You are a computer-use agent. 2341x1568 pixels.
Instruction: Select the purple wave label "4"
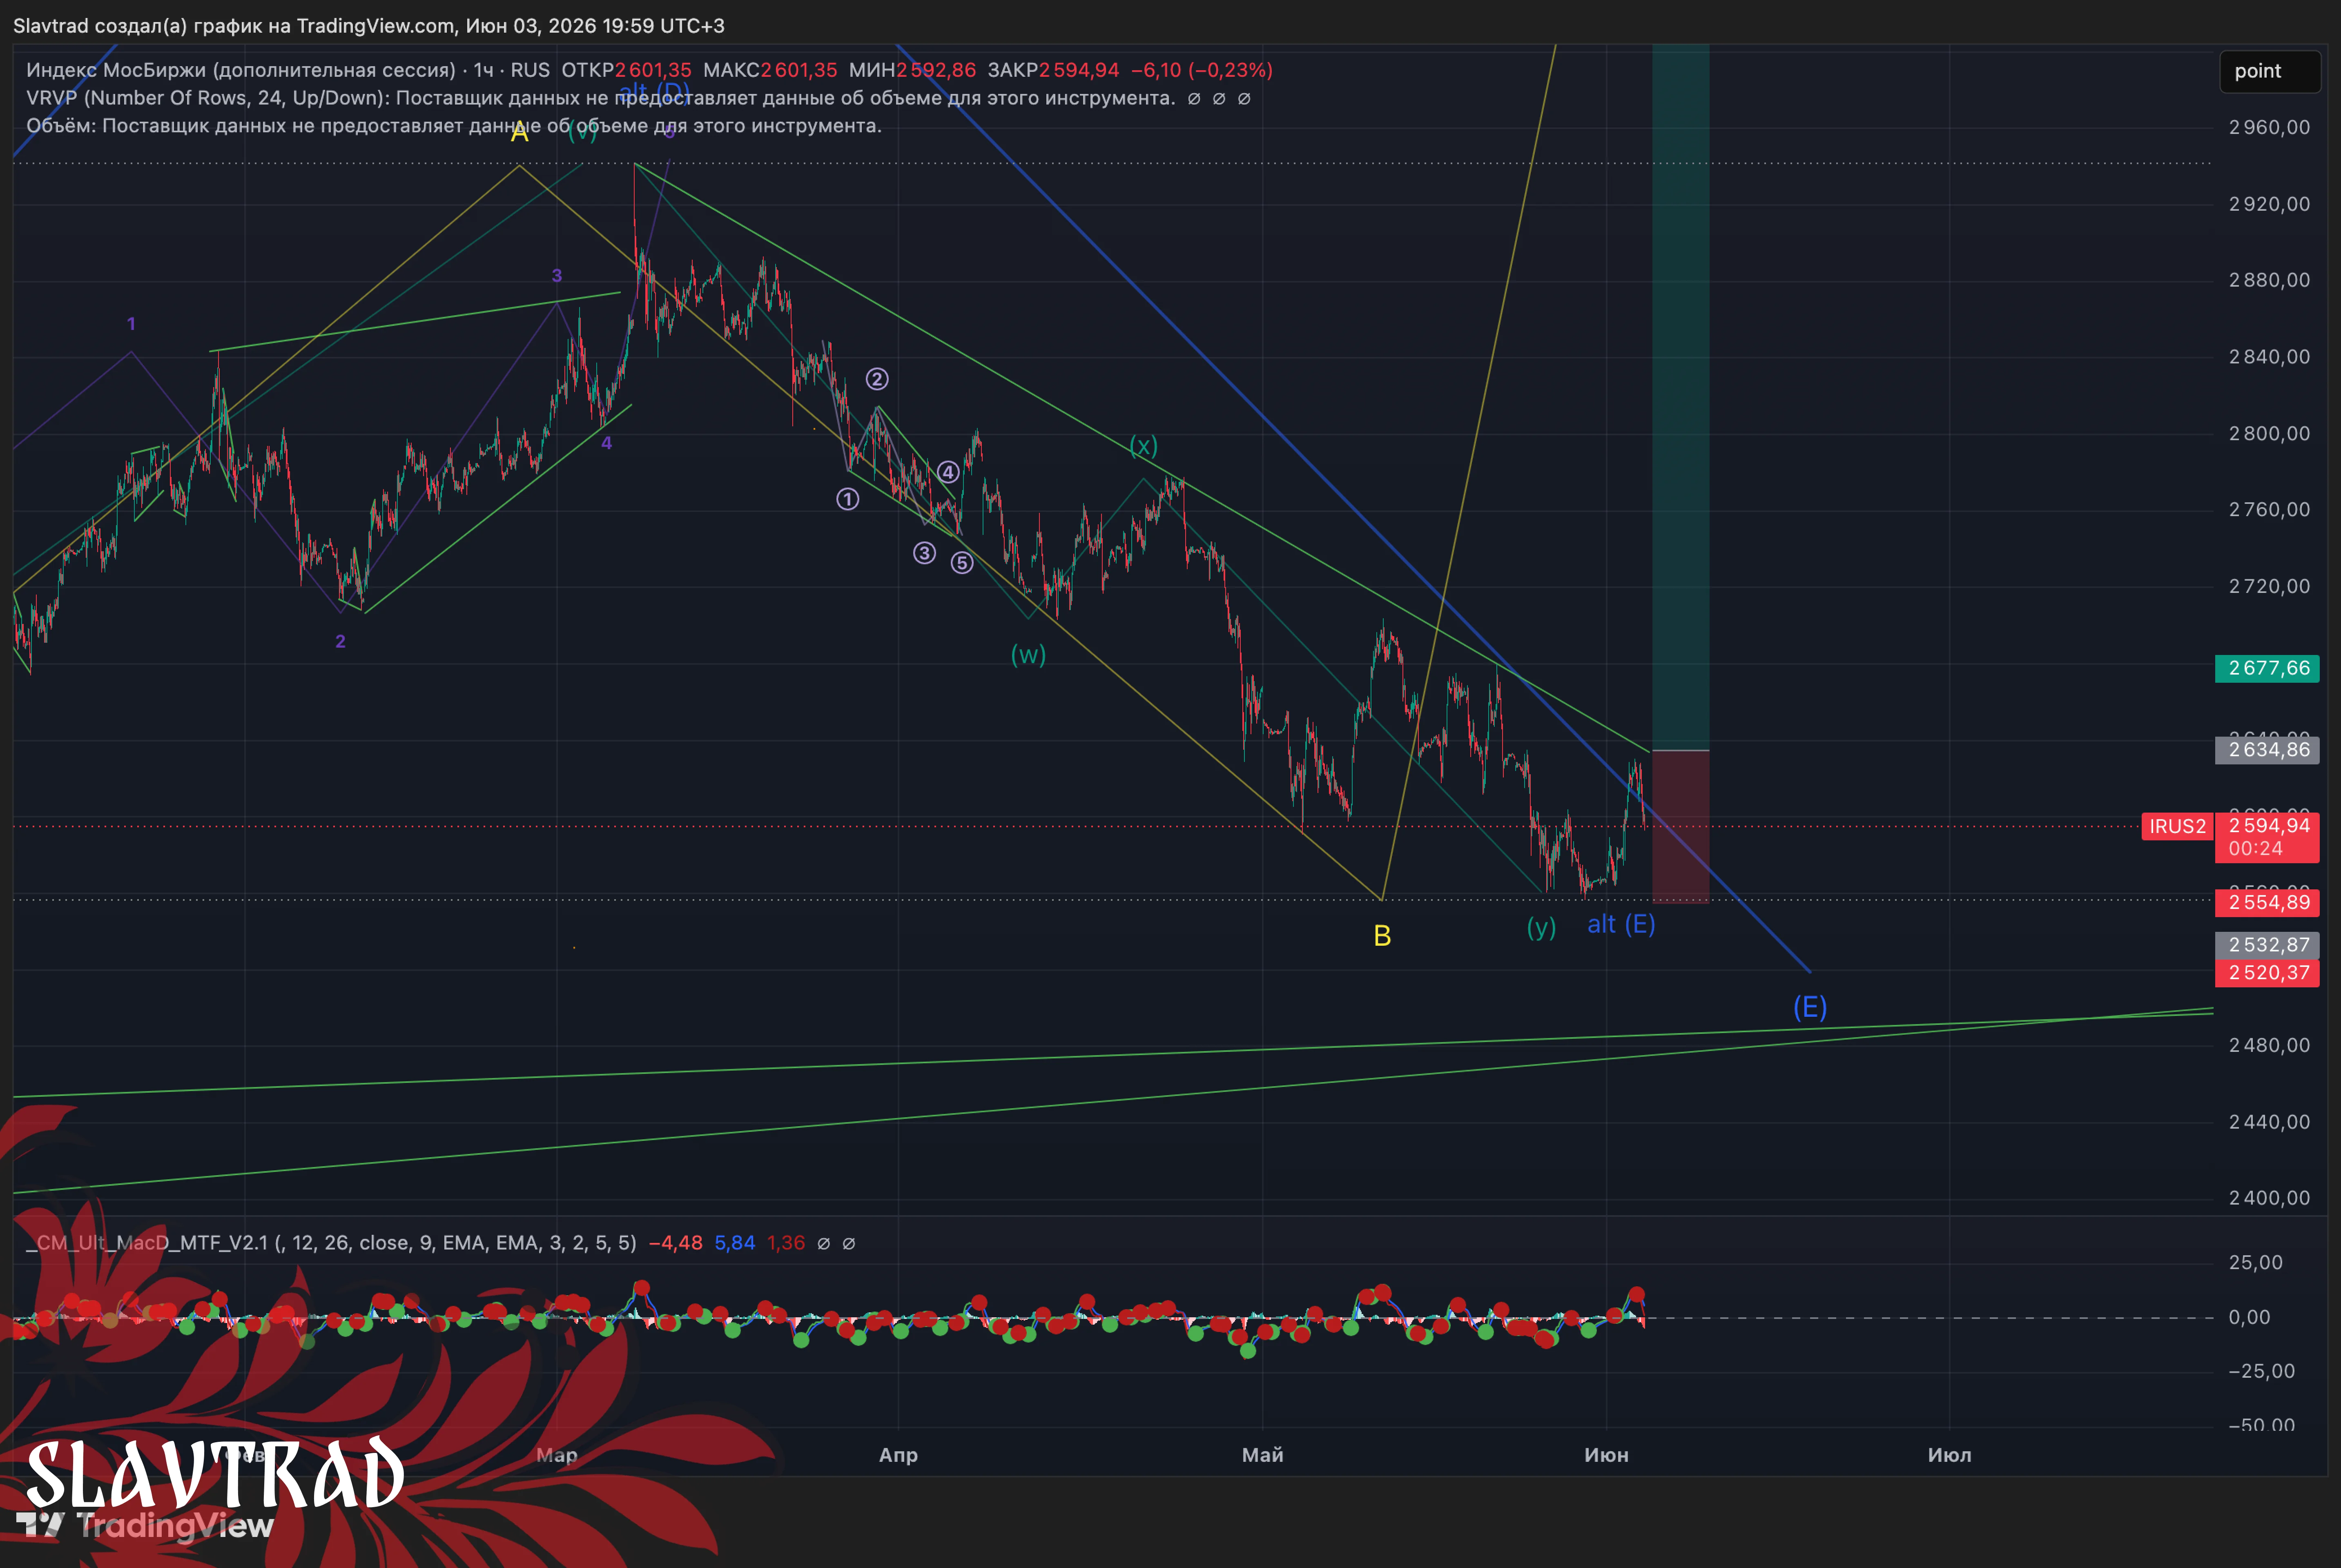point(606,443)
